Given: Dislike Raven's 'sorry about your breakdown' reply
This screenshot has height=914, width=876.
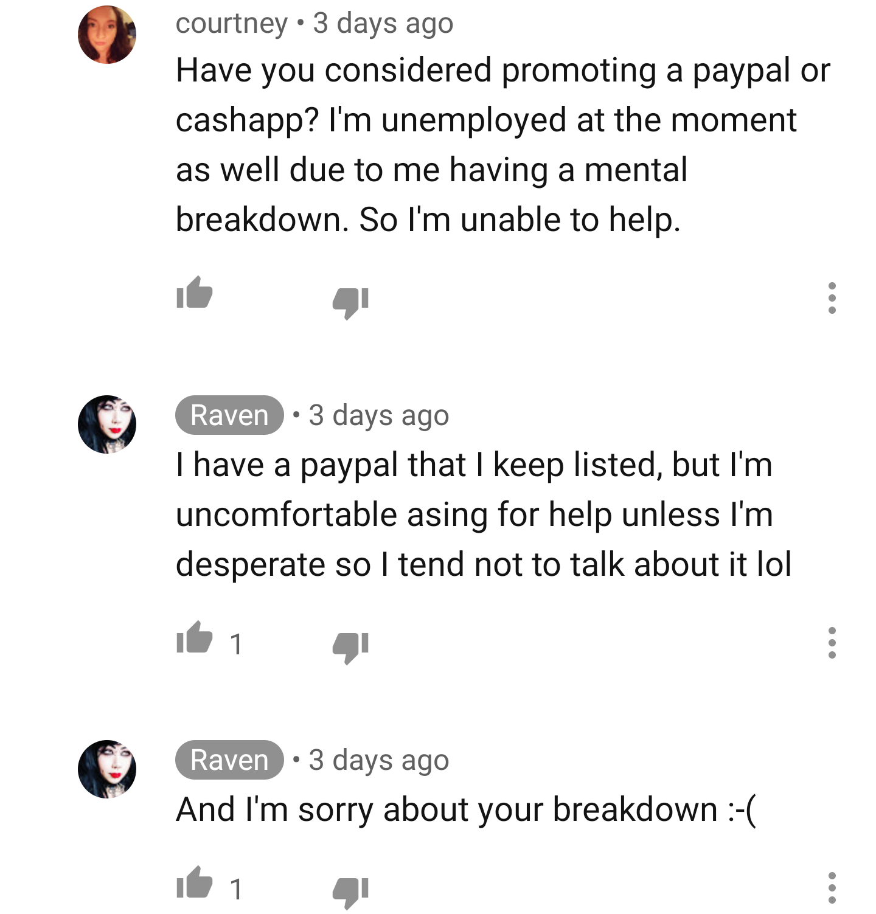Looking at the screenshot, I should [x=350, y=892].
